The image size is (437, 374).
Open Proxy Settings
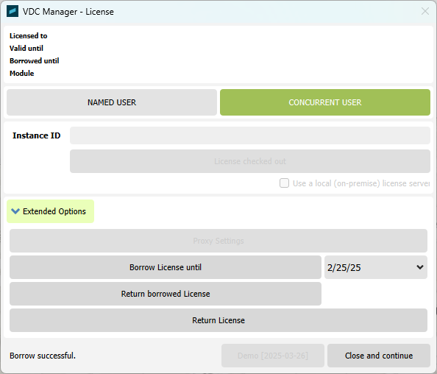point(218,241)
